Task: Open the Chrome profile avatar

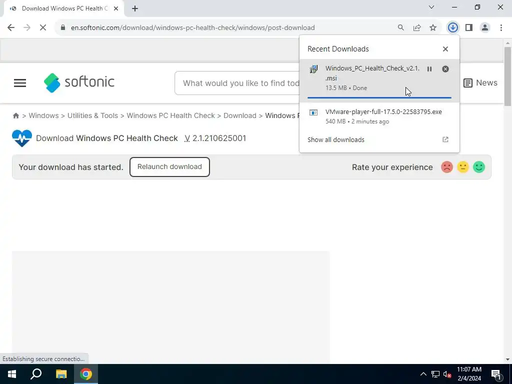Action: [x=485, y=28]
